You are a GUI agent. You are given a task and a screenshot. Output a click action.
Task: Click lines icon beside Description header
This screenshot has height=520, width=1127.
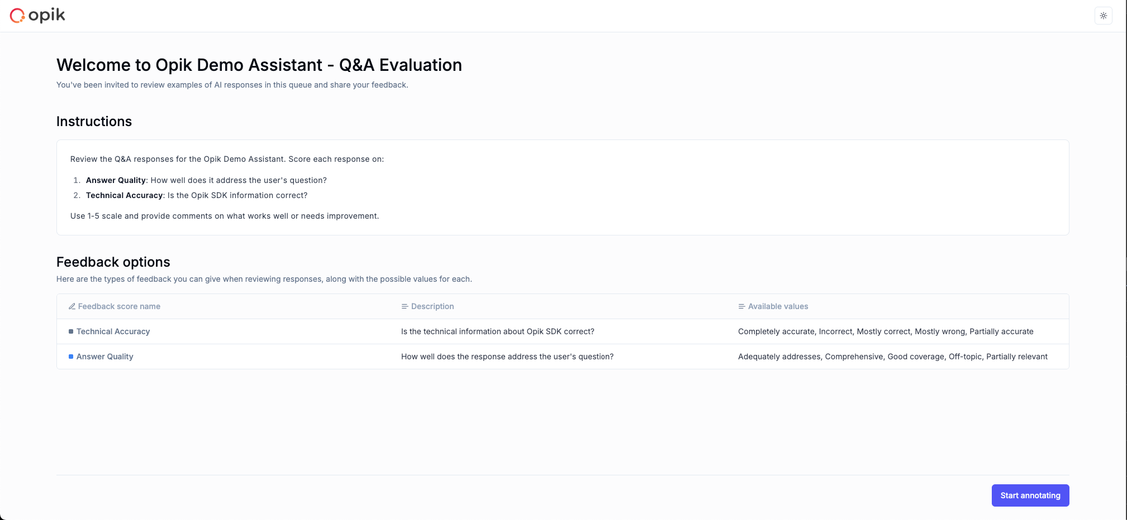click(x=405, y=306)
